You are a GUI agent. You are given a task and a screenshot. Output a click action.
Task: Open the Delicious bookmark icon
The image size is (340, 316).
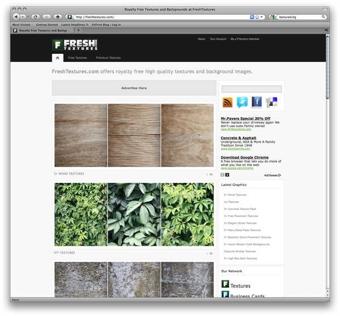[271, 103]
